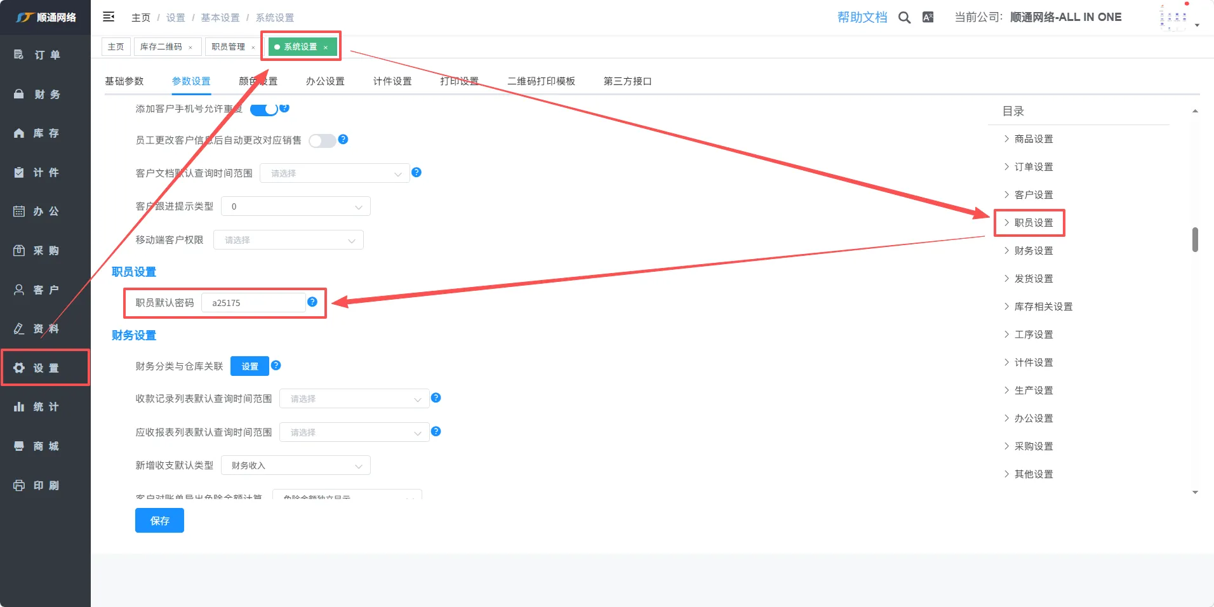Click help icon next to 财务分类与仓库关联

tap(276, 365)
